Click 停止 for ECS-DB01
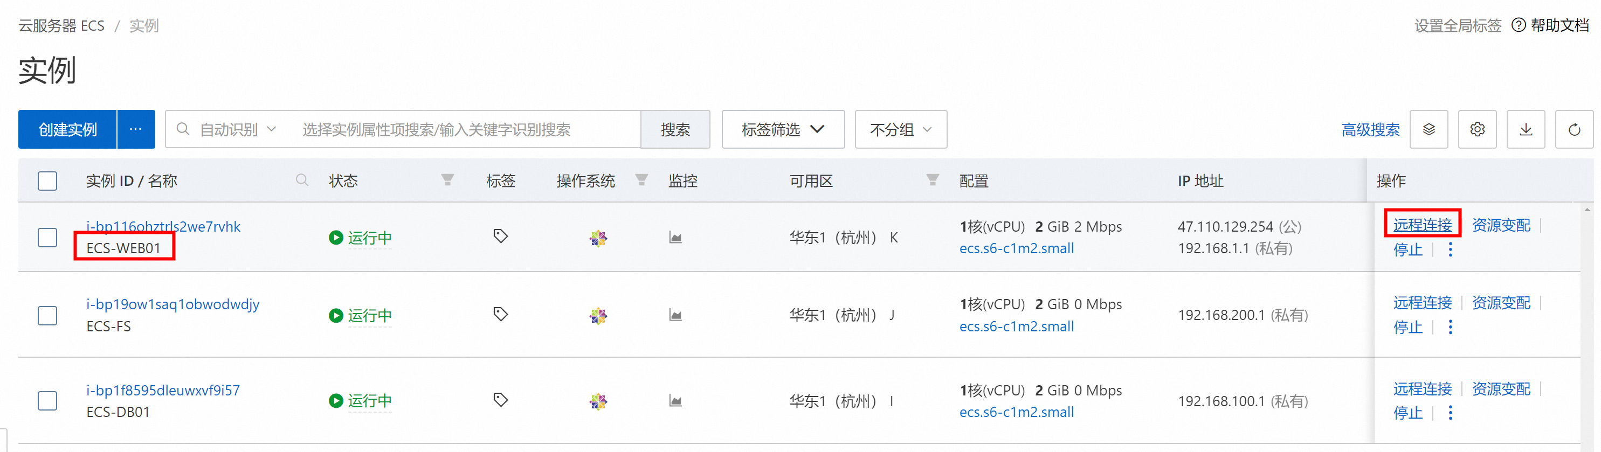 click(x=1407, y=413)
